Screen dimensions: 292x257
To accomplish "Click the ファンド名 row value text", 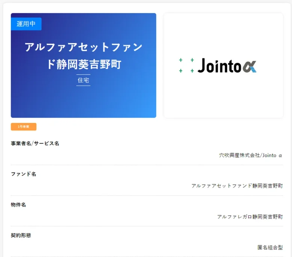I will pyautogui.click(x=237, y=186).
